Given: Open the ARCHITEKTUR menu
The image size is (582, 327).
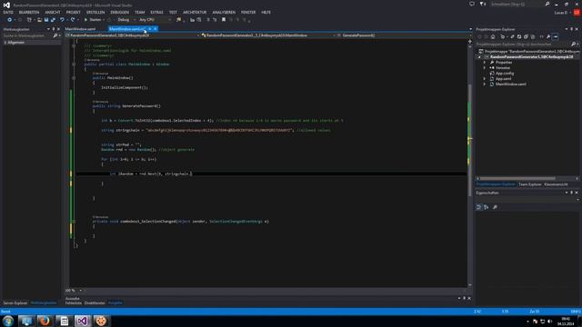Looking at the screenshot, I should pyautogui.click(x=195, y=12).
